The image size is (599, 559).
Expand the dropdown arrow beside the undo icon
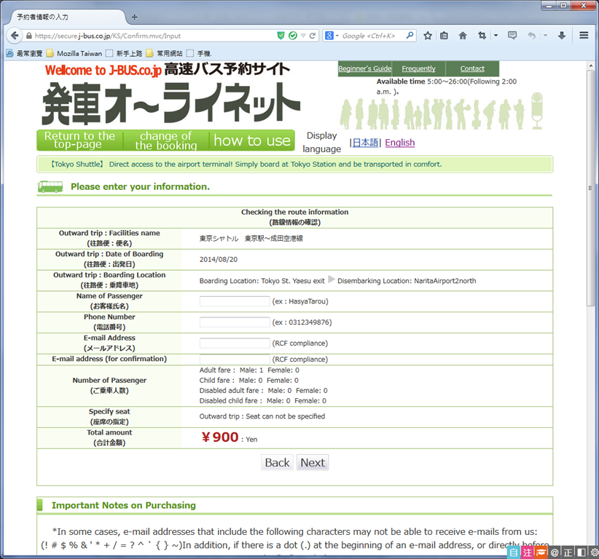[545, 36]
